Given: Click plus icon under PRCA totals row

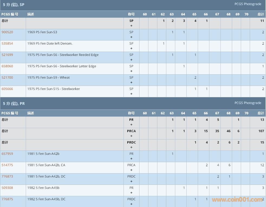Looking at the screenshot, I should click(131, 136).
